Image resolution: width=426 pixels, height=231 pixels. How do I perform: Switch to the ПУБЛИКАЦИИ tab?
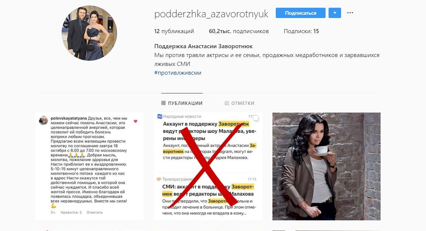click(x=182, y=103)
